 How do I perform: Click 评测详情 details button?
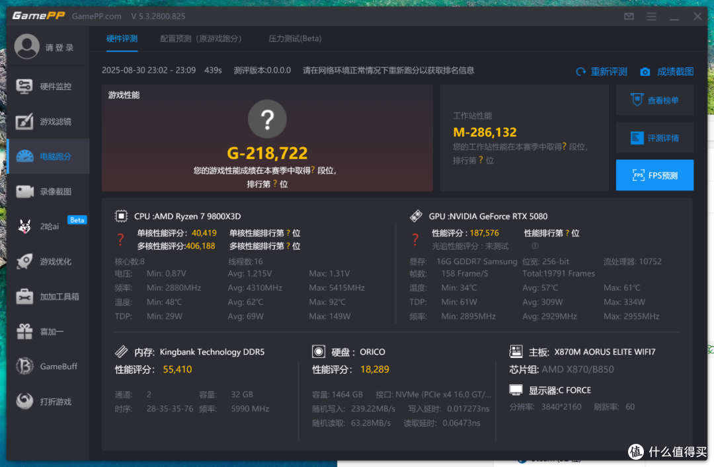click(654, 137)
